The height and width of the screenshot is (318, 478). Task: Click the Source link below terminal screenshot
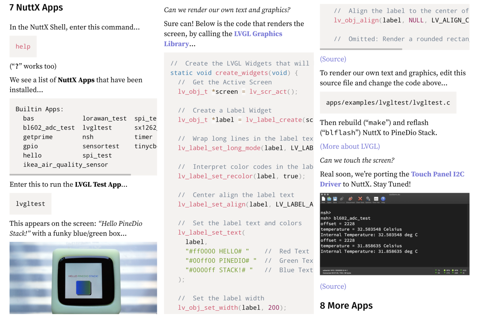pyautogui.click(x=333, y=286)
